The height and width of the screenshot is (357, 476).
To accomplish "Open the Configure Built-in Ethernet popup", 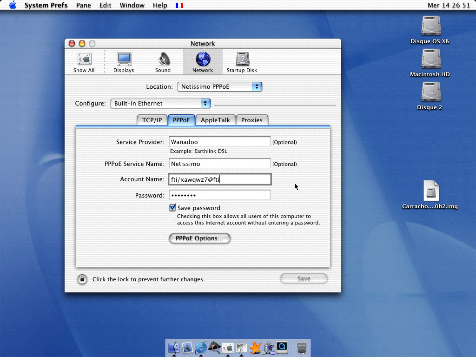I will click(160, 103).
